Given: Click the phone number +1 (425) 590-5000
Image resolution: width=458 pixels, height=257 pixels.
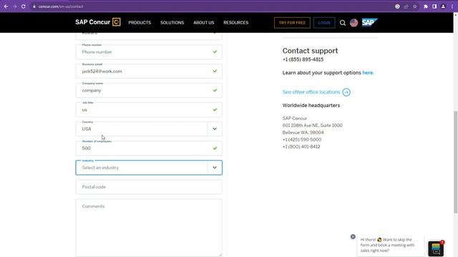Looking at the screenshot, I should (x=302, y=140).
